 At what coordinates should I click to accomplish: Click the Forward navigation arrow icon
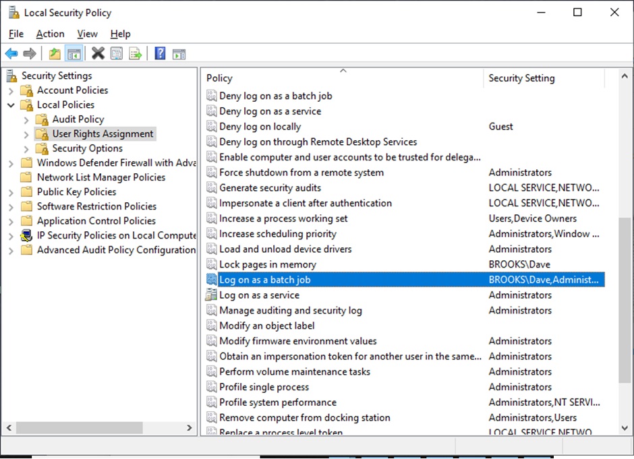coord(30,53)
